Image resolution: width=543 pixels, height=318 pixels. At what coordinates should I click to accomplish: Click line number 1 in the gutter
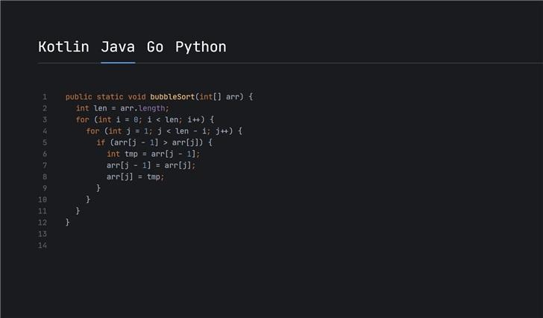tap(45, 97)
